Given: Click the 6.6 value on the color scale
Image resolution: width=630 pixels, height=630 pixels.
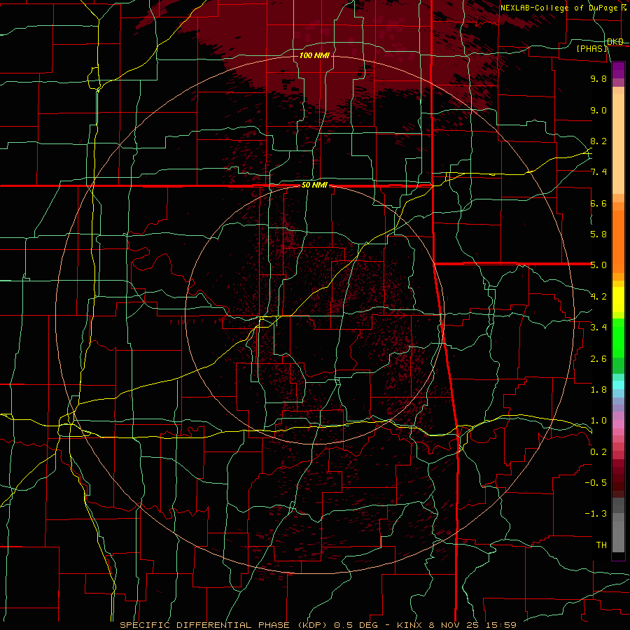Looking at the screenshot, I should 598,204.
